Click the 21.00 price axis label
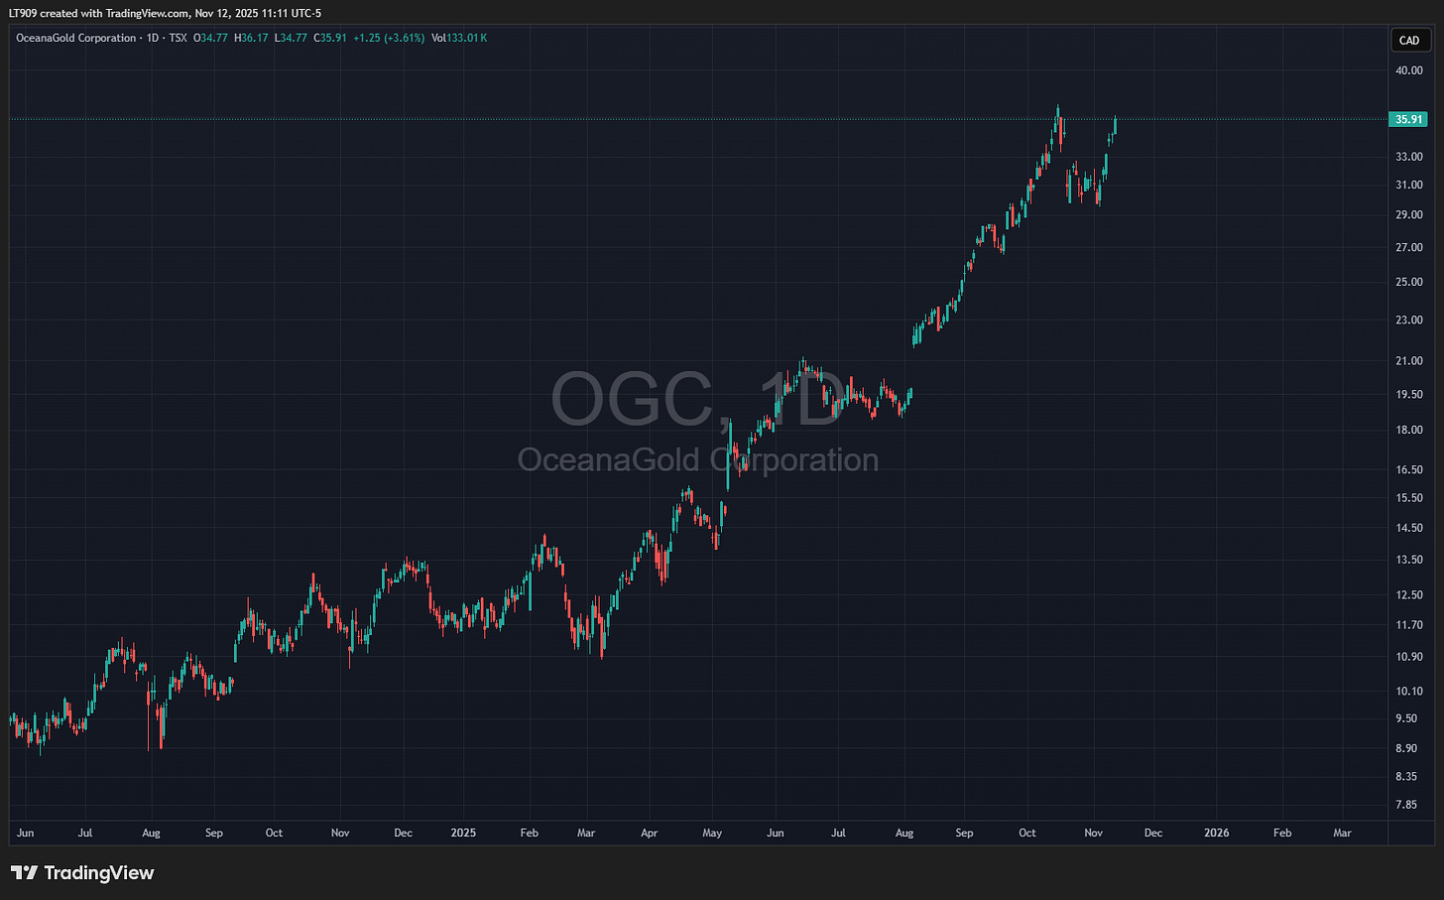This screenshot has height=900, width=1444. point(1409,360)
